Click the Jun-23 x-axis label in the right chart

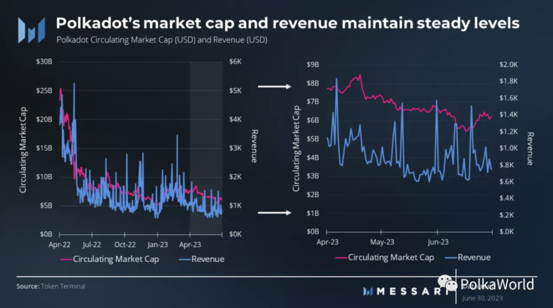click(438, 242)
